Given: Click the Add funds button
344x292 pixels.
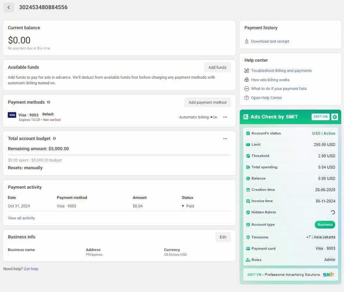Looking at the screenshot, I should (217, 67).
